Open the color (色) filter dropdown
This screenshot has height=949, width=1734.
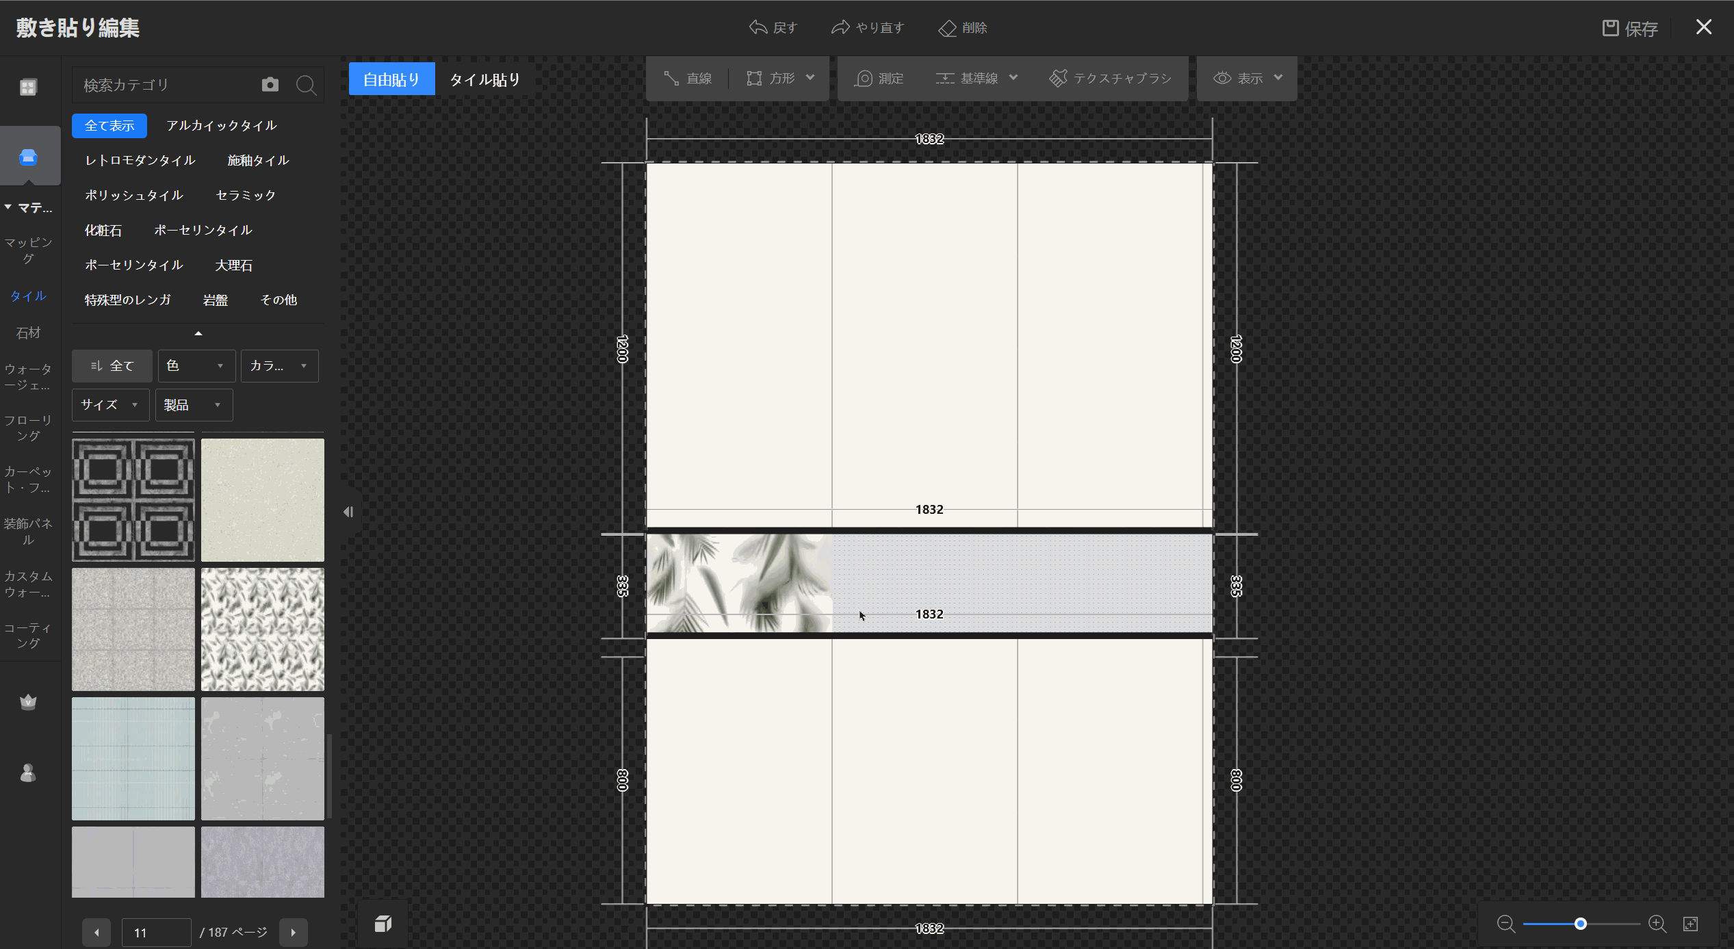pos(197,366)
